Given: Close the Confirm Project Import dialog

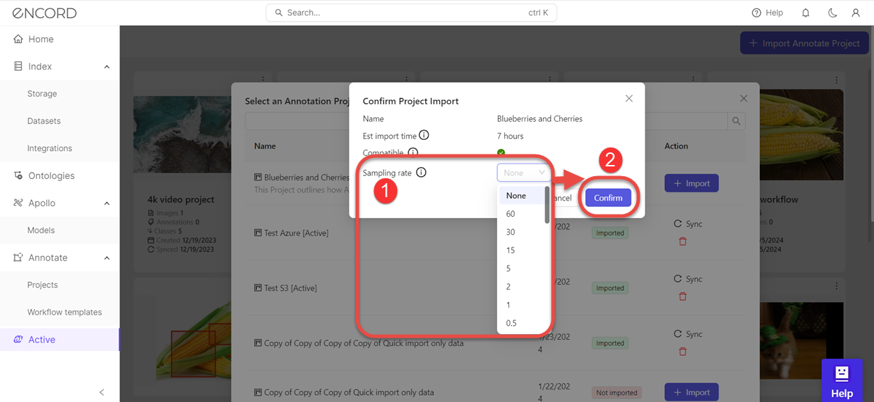Looking at the screenshot, I should click(x=629, y=99).
